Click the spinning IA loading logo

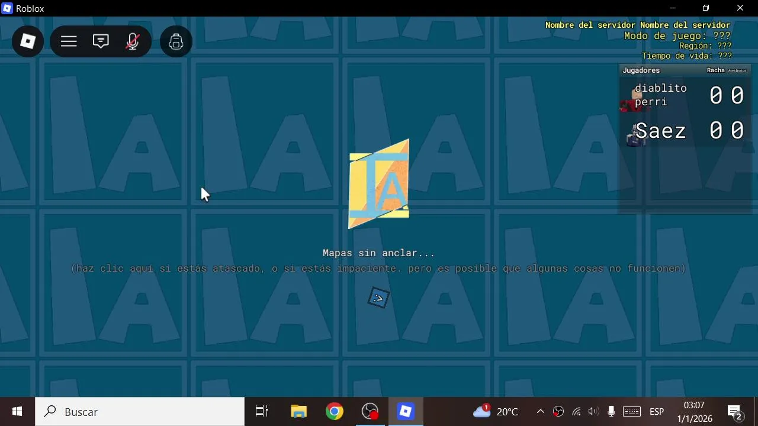pos(379,184)
